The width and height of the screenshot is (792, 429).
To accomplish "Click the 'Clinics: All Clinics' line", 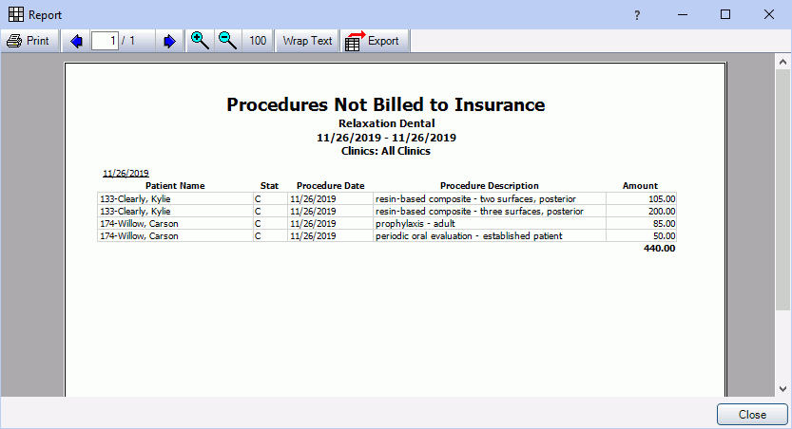I will click(386, 151).
